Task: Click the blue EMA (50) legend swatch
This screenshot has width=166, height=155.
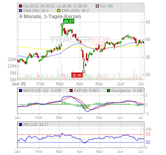Action: [21, 11]
